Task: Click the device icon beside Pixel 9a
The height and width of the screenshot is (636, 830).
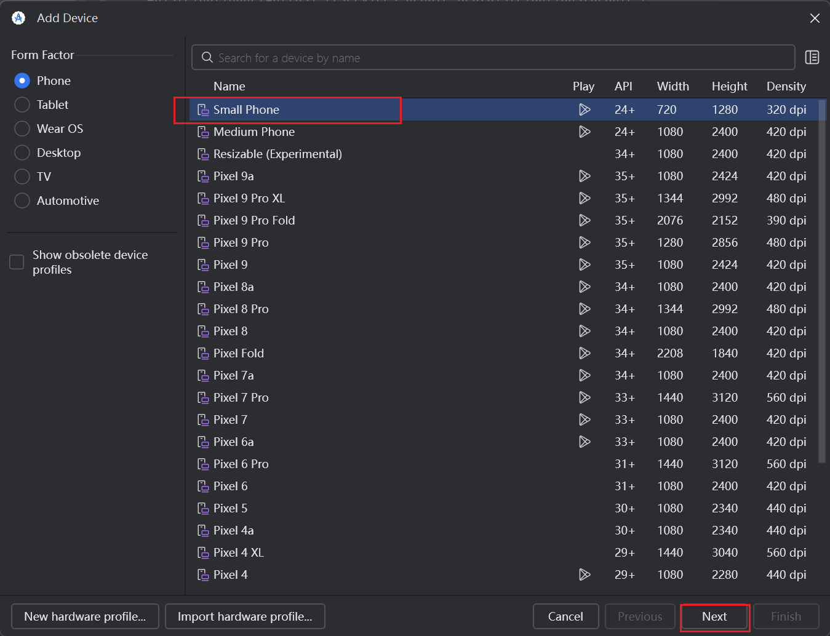Action: tap(203, 176)
